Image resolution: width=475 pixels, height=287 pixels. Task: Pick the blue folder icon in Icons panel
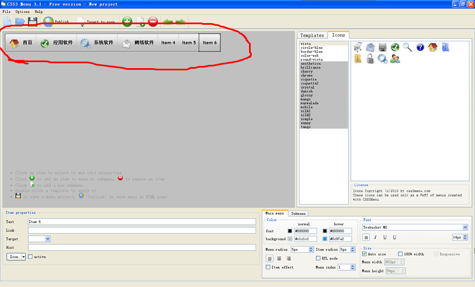445,47
